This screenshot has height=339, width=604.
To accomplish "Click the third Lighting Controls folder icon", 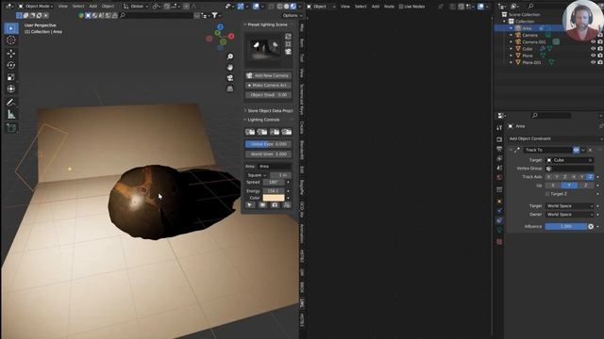I will point(275,132).
